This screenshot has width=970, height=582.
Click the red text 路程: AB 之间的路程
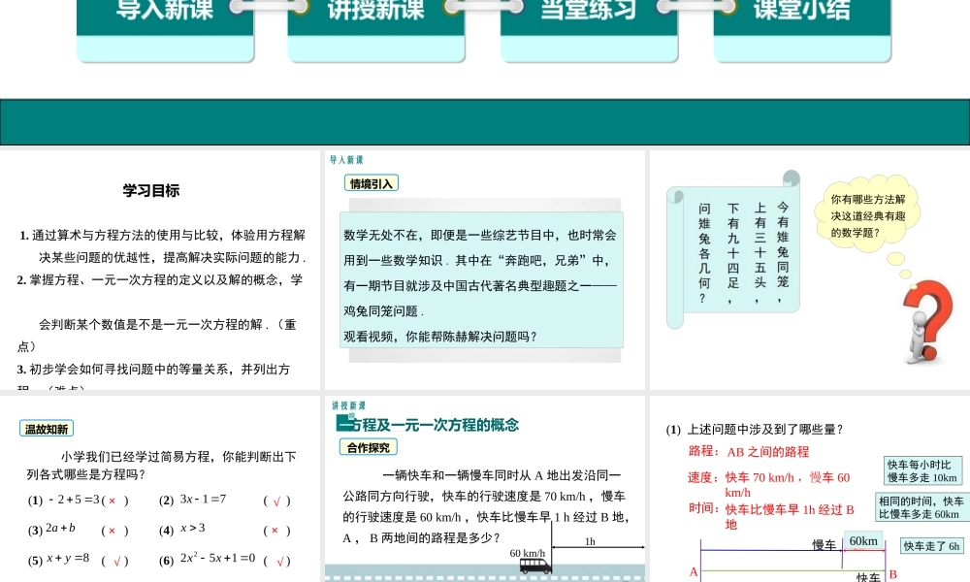click(749, 451)
